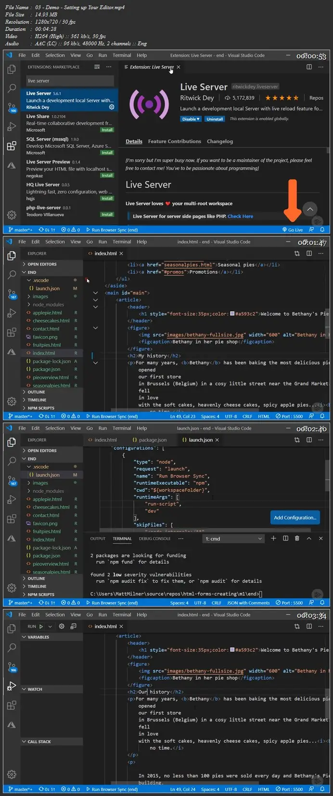The height and width of the screenshot is (796, 333).
Task: Uninstall the Live Server extension
Action: [x=215, y=119]
